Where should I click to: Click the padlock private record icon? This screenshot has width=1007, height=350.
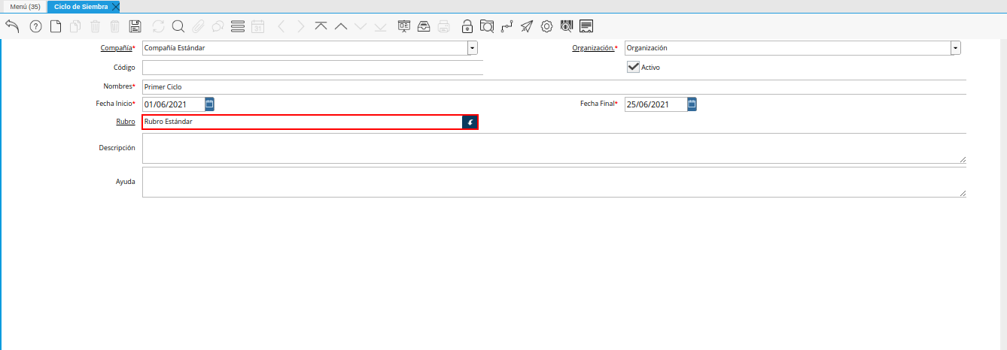(x=467, y=26)
